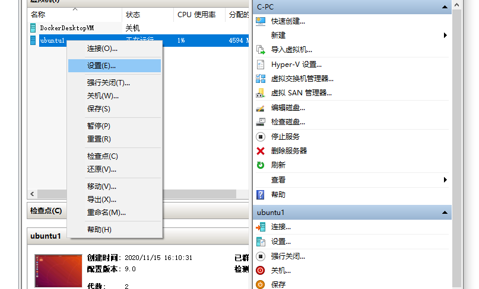Click the Import Virtual Machine icon

tap(260, 50)
